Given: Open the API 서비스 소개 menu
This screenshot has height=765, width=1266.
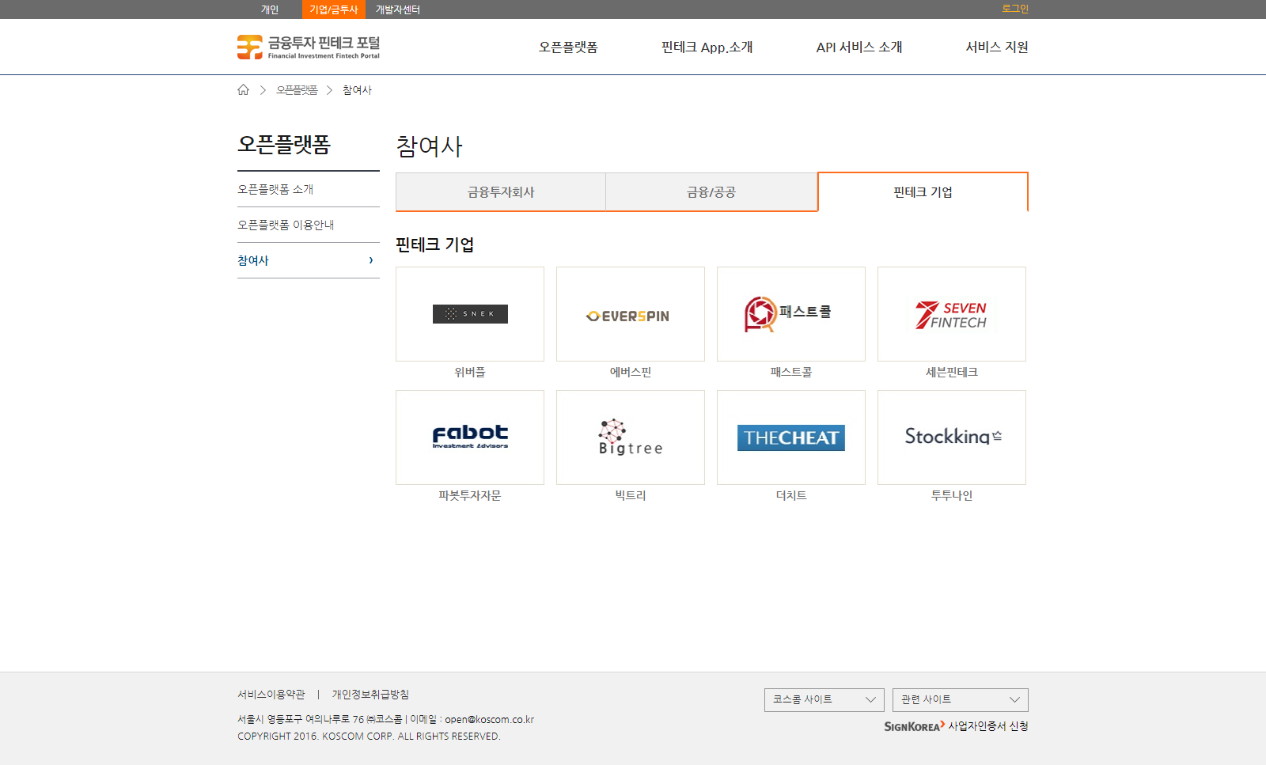Looking at the screenshot, I should pos(859,47).
